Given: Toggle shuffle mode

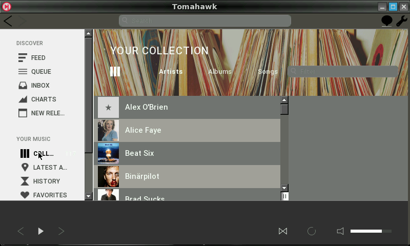Looking at the screenshot, I should [x=283, y=231].
